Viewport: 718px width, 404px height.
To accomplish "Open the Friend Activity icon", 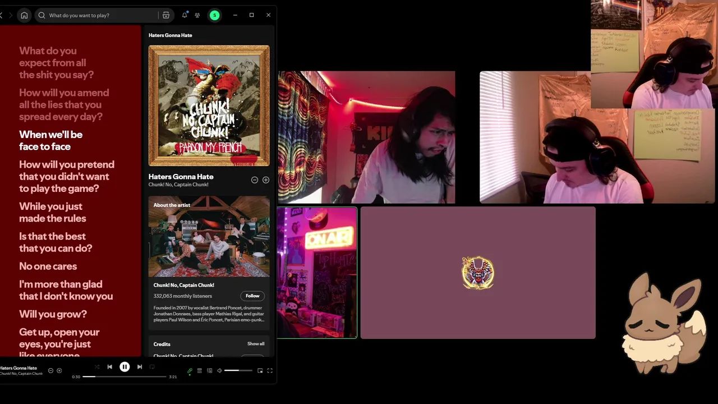I will pyautogui.click(x=197, y=15).
